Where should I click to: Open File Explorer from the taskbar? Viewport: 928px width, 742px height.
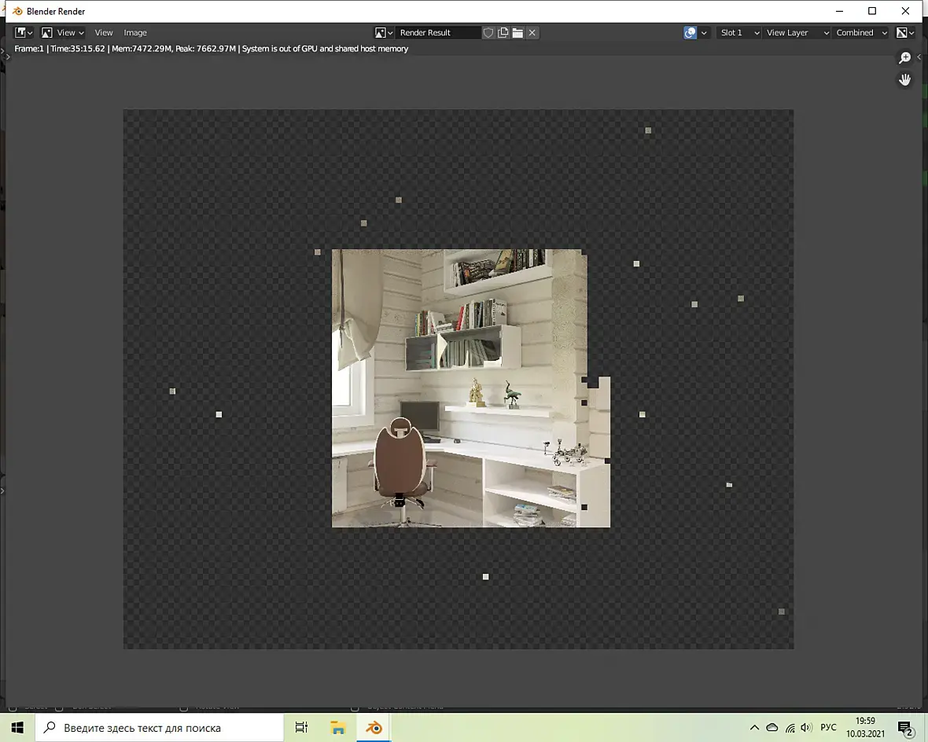[x=338, y=727]
